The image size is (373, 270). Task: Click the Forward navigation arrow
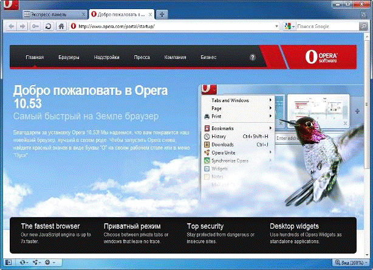point(22,27)
